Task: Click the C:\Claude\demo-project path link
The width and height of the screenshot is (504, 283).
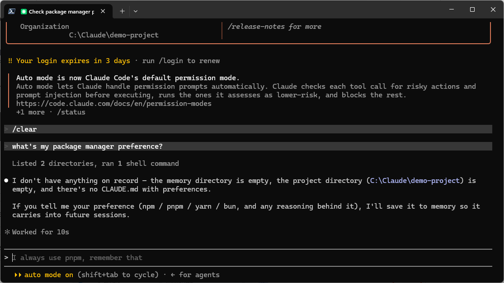Action: click(x=415, y=180)
